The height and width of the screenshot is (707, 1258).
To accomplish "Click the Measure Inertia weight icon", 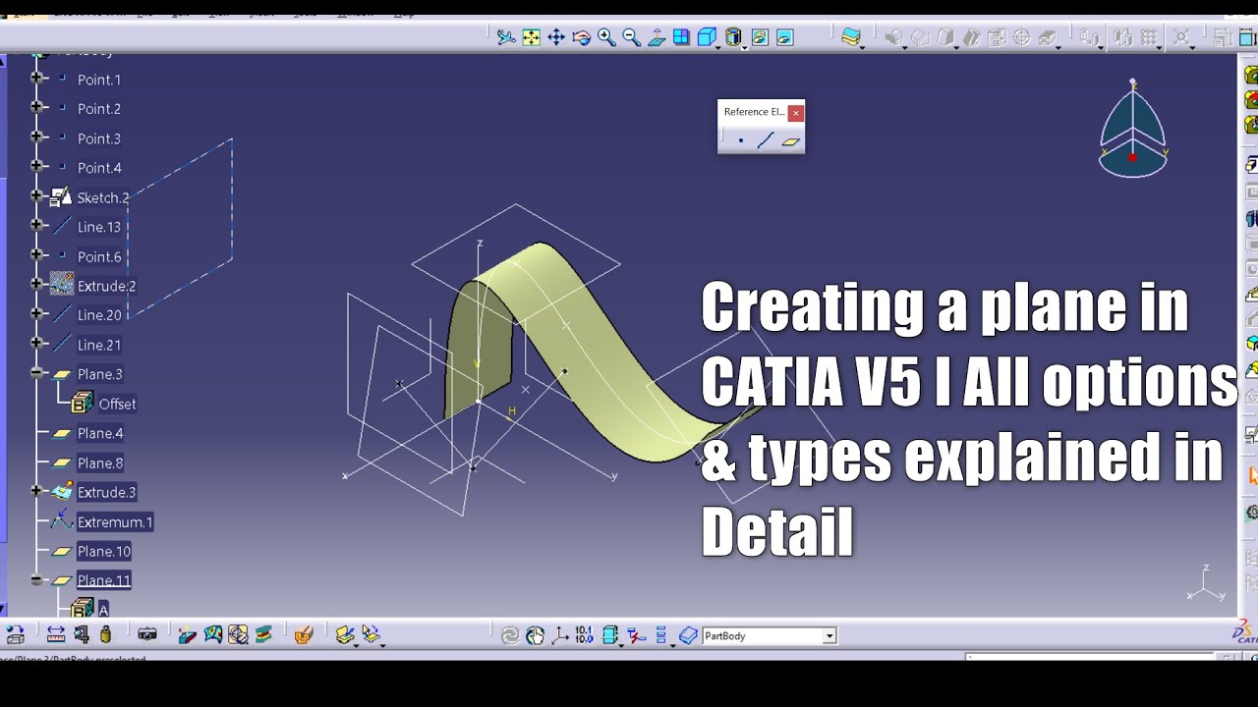I will click(106, 635).
